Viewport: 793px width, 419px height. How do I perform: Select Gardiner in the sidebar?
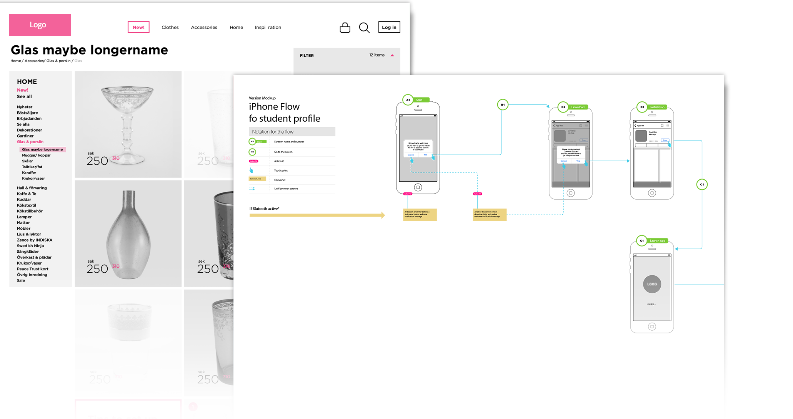pyautogui.click(x=25, y=136)
